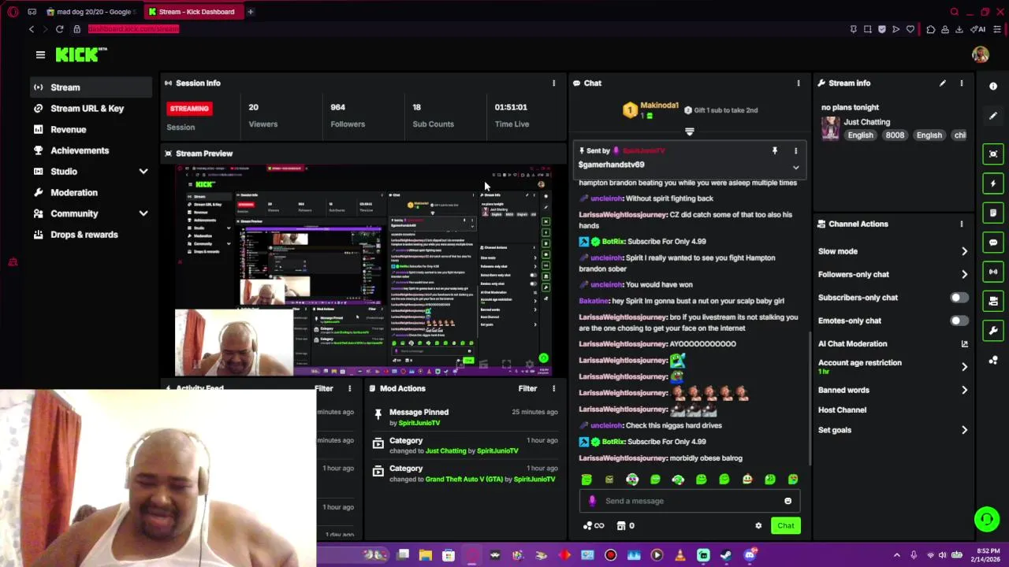This screenshot has height=567, width=1009.
Task: Expand Followers-only chat options
Action: [964, 274]
